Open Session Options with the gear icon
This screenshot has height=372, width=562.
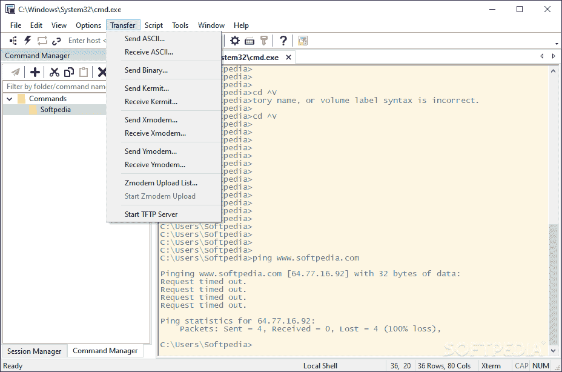click(x=235, y=40)
